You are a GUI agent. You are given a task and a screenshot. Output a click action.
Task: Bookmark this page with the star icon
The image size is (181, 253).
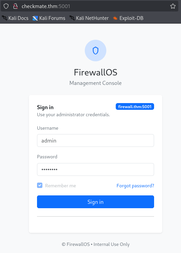[x=173, y=6]
